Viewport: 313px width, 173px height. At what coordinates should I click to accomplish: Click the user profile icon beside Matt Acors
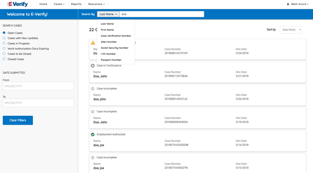tap(288, 4)
